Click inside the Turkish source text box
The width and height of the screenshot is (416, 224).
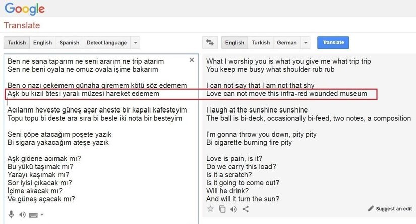point(101,151)
